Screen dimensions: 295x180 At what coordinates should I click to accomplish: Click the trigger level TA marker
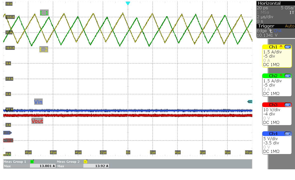pyautogui.click(x=250, y=101)
